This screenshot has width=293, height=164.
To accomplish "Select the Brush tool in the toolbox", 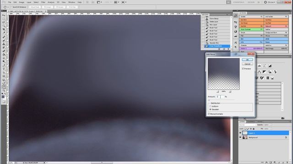I will pyautogui.click(x=4, y=41).
